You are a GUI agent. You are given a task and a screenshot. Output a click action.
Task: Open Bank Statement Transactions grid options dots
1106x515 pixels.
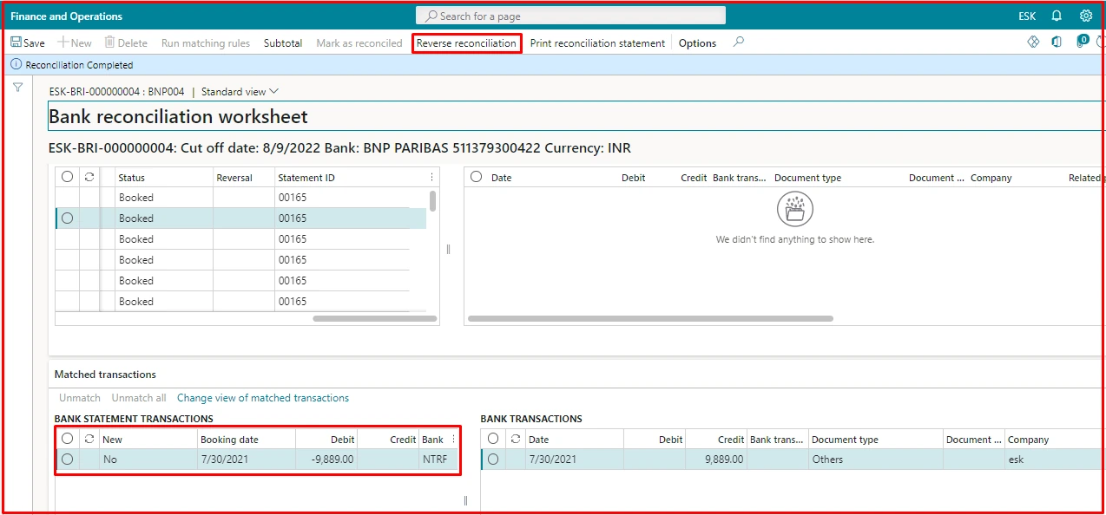point(453,440)
